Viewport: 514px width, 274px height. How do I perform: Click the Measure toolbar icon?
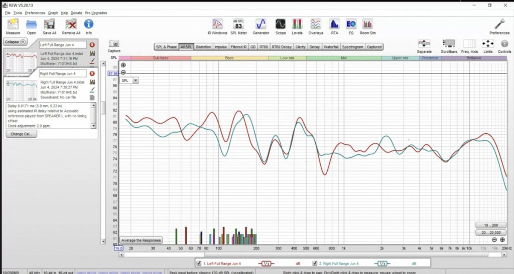tap(13, 27)
